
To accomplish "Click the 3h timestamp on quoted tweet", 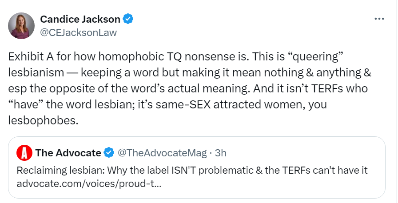I will (x=221, y=153).
